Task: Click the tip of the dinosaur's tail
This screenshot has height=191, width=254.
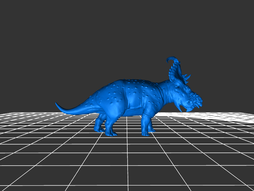Action: [x=57, y=105]
